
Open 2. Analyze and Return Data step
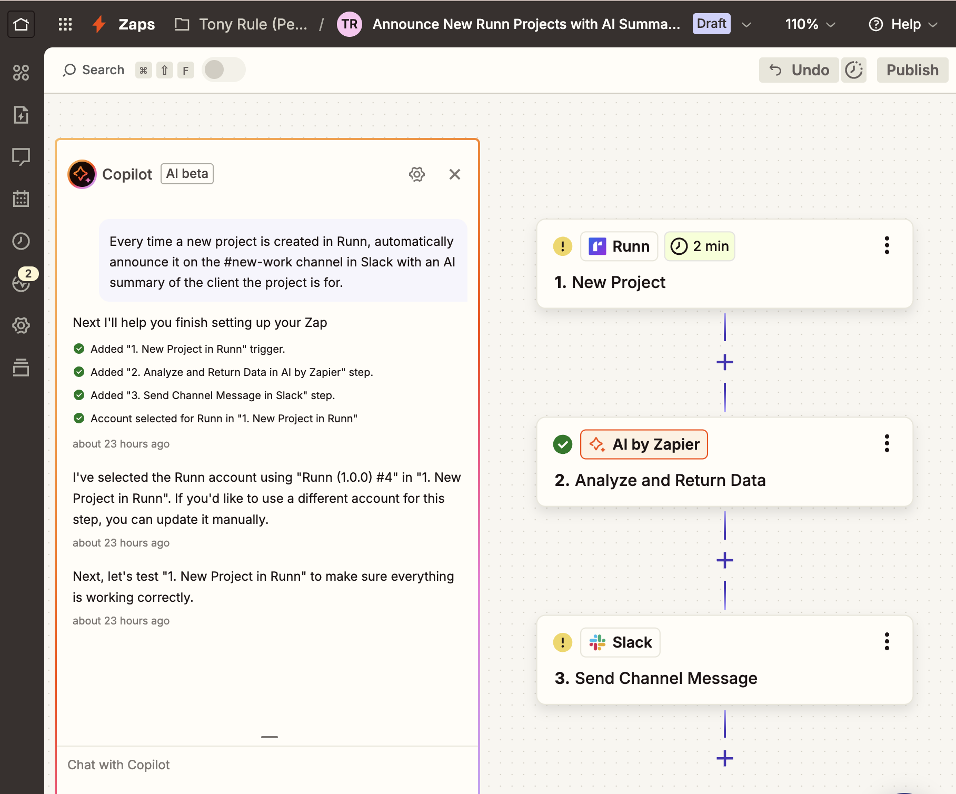(724, 462)
